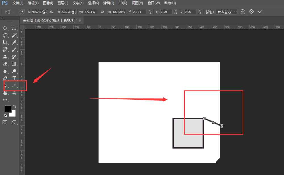Activate the Lasso tool
The height and width of the screenshot is (175, 284).
[5, 35]
